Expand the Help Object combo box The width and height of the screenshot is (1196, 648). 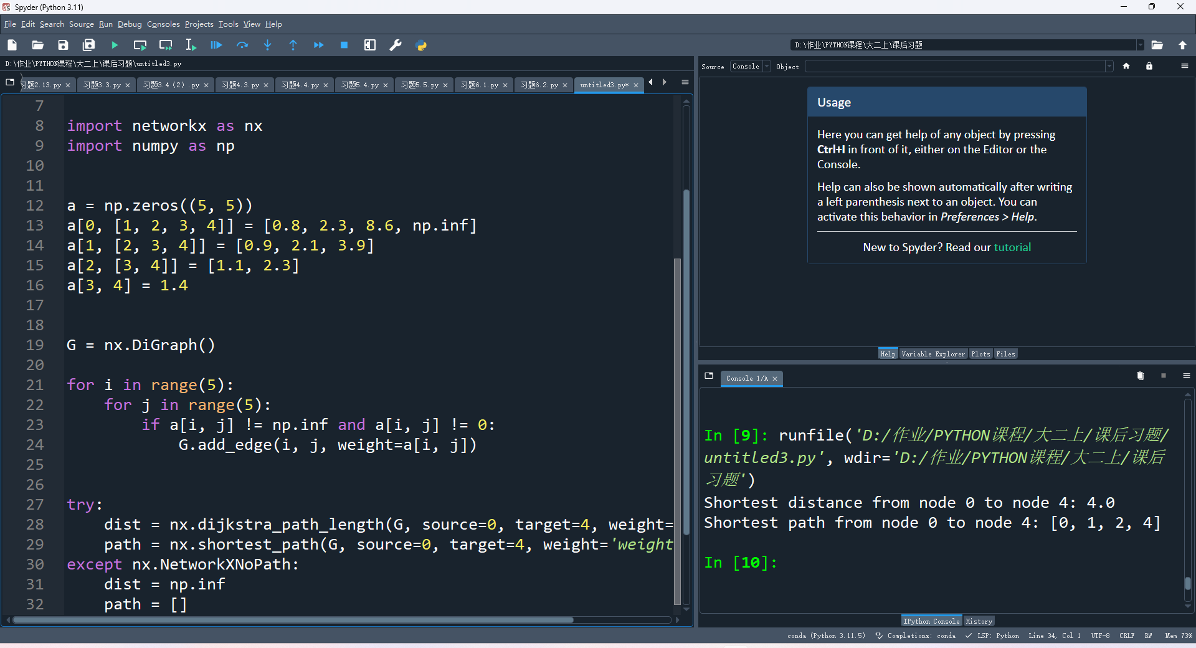pyautogui.click(x=1109, y=66)
